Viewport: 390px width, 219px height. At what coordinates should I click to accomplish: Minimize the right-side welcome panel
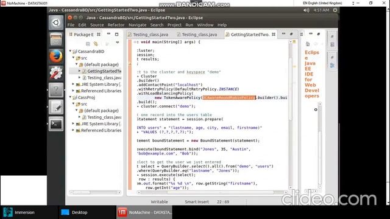click(311, 34)
